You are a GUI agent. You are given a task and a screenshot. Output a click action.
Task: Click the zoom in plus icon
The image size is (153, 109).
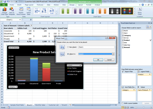point(151,108)
